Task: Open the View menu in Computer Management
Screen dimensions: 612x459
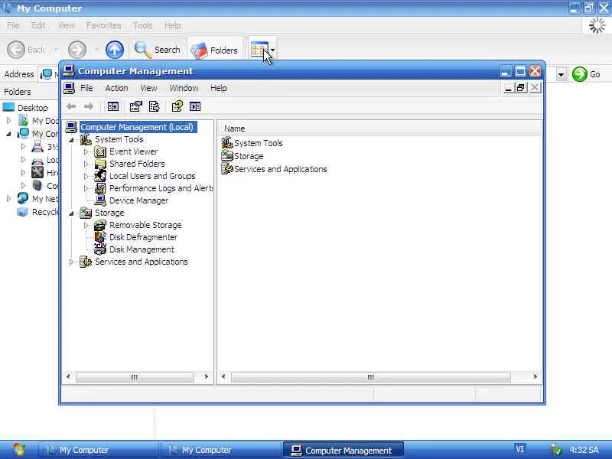Action: [x=148, y=88]
